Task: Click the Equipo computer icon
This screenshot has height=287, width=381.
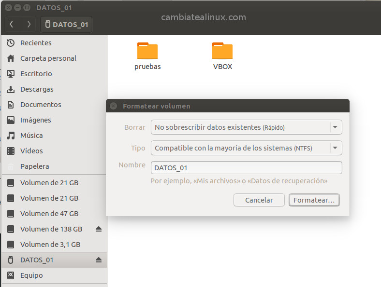Action: 11,275
